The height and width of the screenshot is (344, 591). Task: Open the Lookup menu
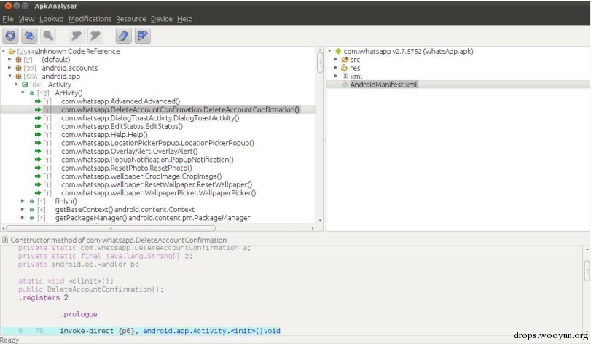52,19
